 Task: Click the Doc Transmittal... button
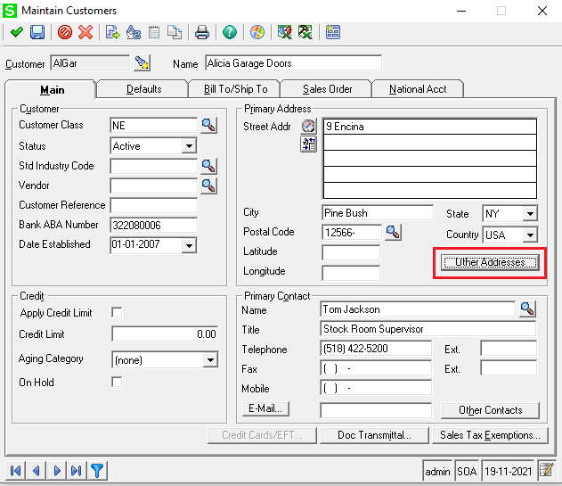[x=374, y=435]
